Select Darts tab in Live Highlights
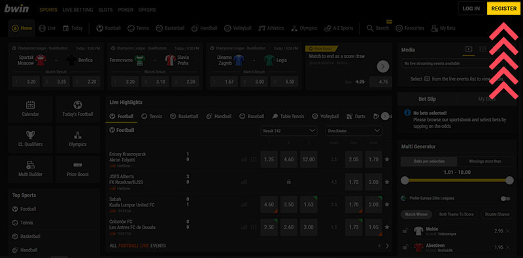This screenshot has width=523, height=258. coord(356,116)
